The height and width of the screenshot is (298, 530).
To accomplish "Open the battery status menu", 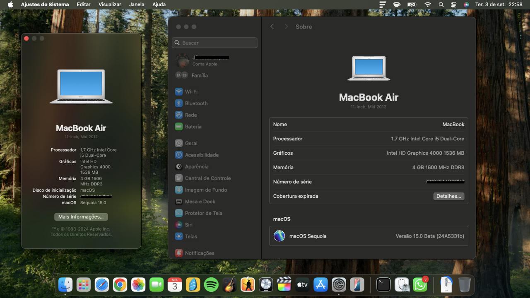I will tap(412, 5).
